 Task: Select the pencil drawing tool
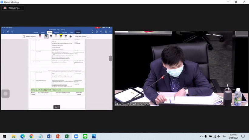coord(56,36)
